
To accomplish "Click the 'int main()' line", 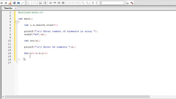I will click(26, 19).
